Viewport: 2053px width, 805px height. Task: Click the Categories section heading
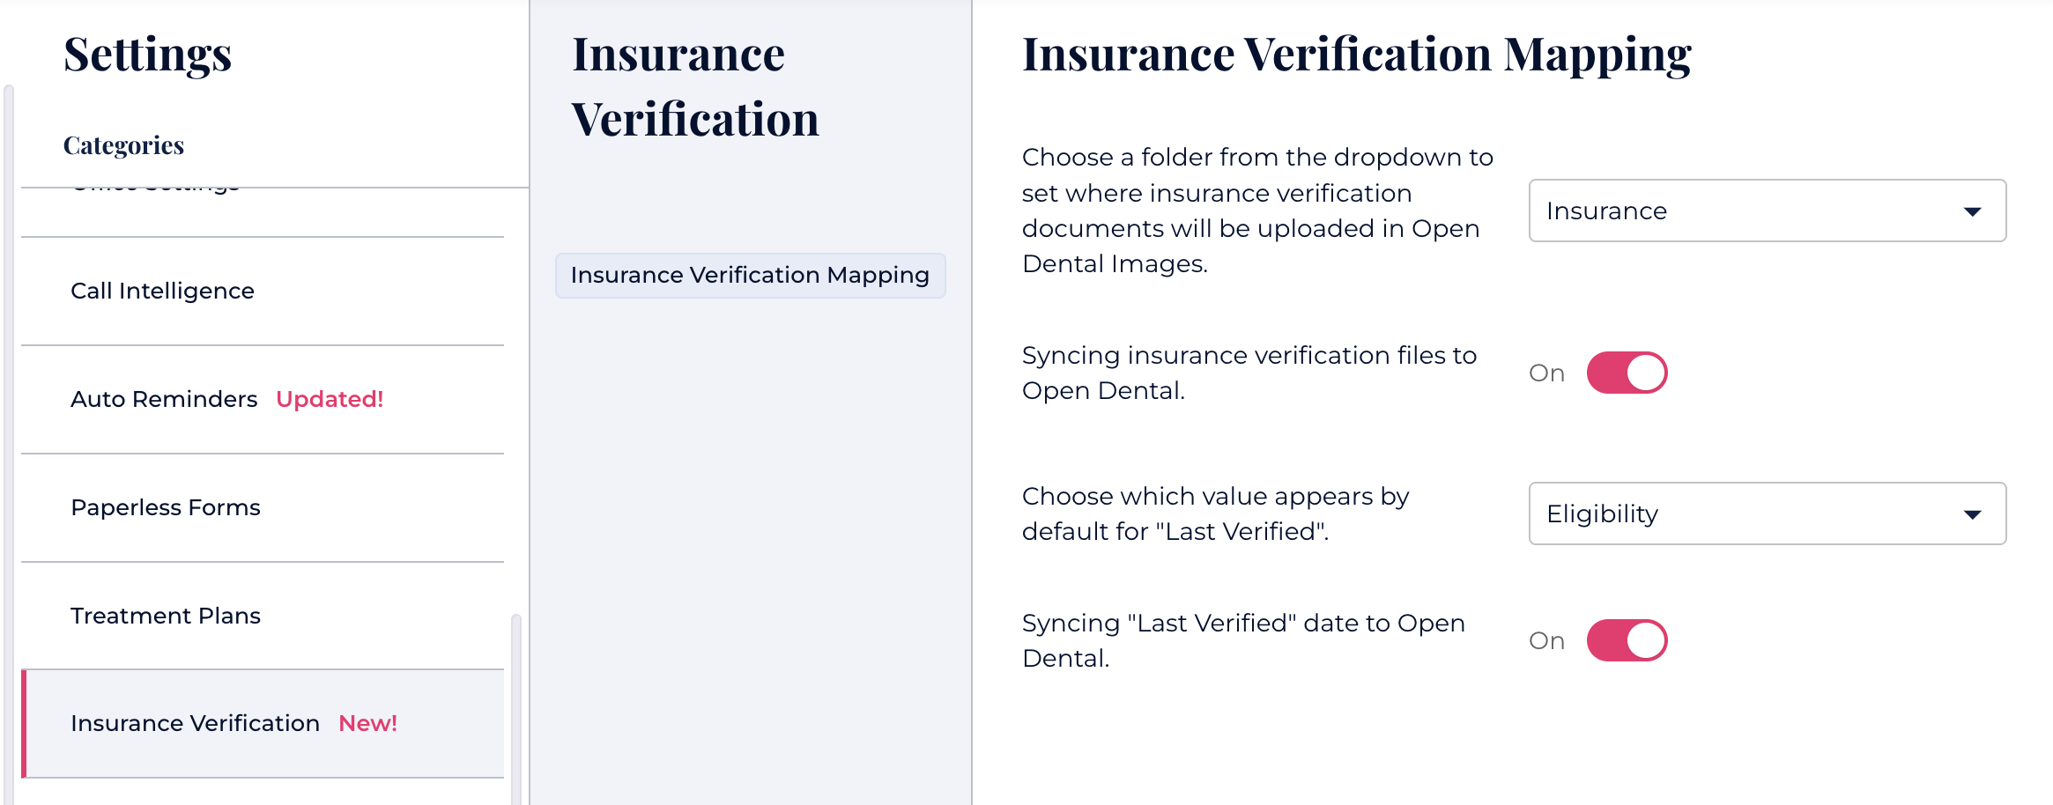[123, 145]
